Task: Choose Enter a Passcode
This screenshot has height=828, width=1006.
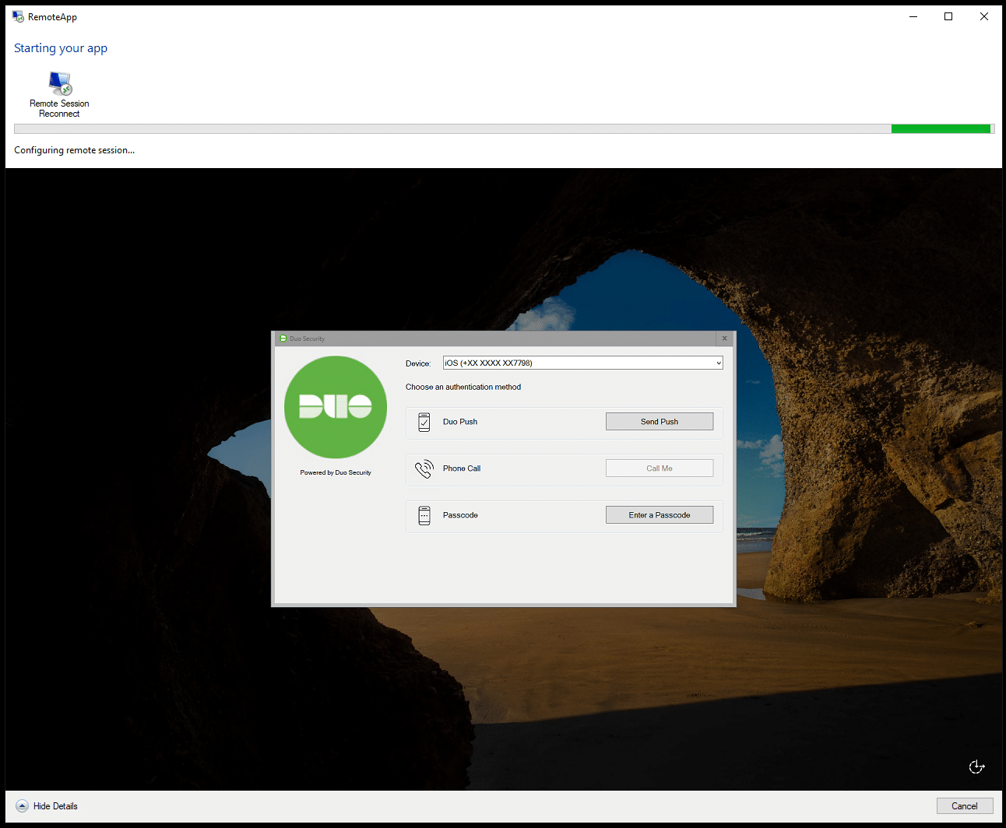Action: [x=659, y=515]
